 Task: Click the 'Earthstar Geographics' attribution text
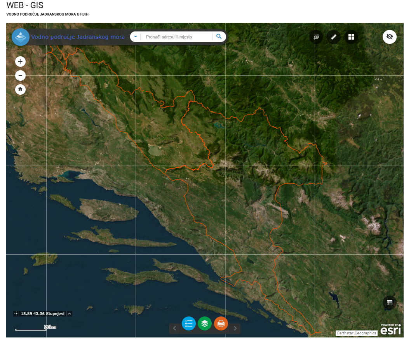pos(357,333)
